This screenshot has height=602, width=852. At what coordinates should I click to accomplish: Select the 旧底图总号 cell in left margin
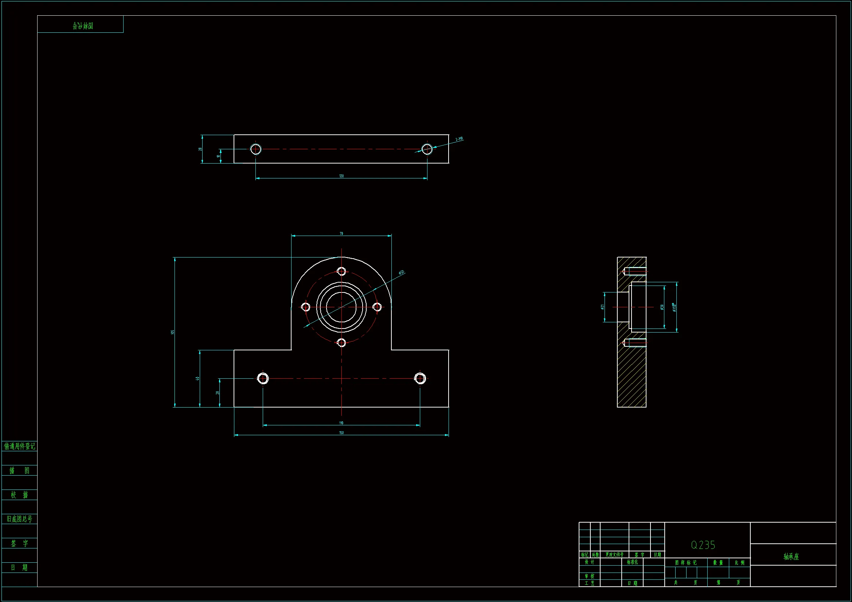coord(19,519)
